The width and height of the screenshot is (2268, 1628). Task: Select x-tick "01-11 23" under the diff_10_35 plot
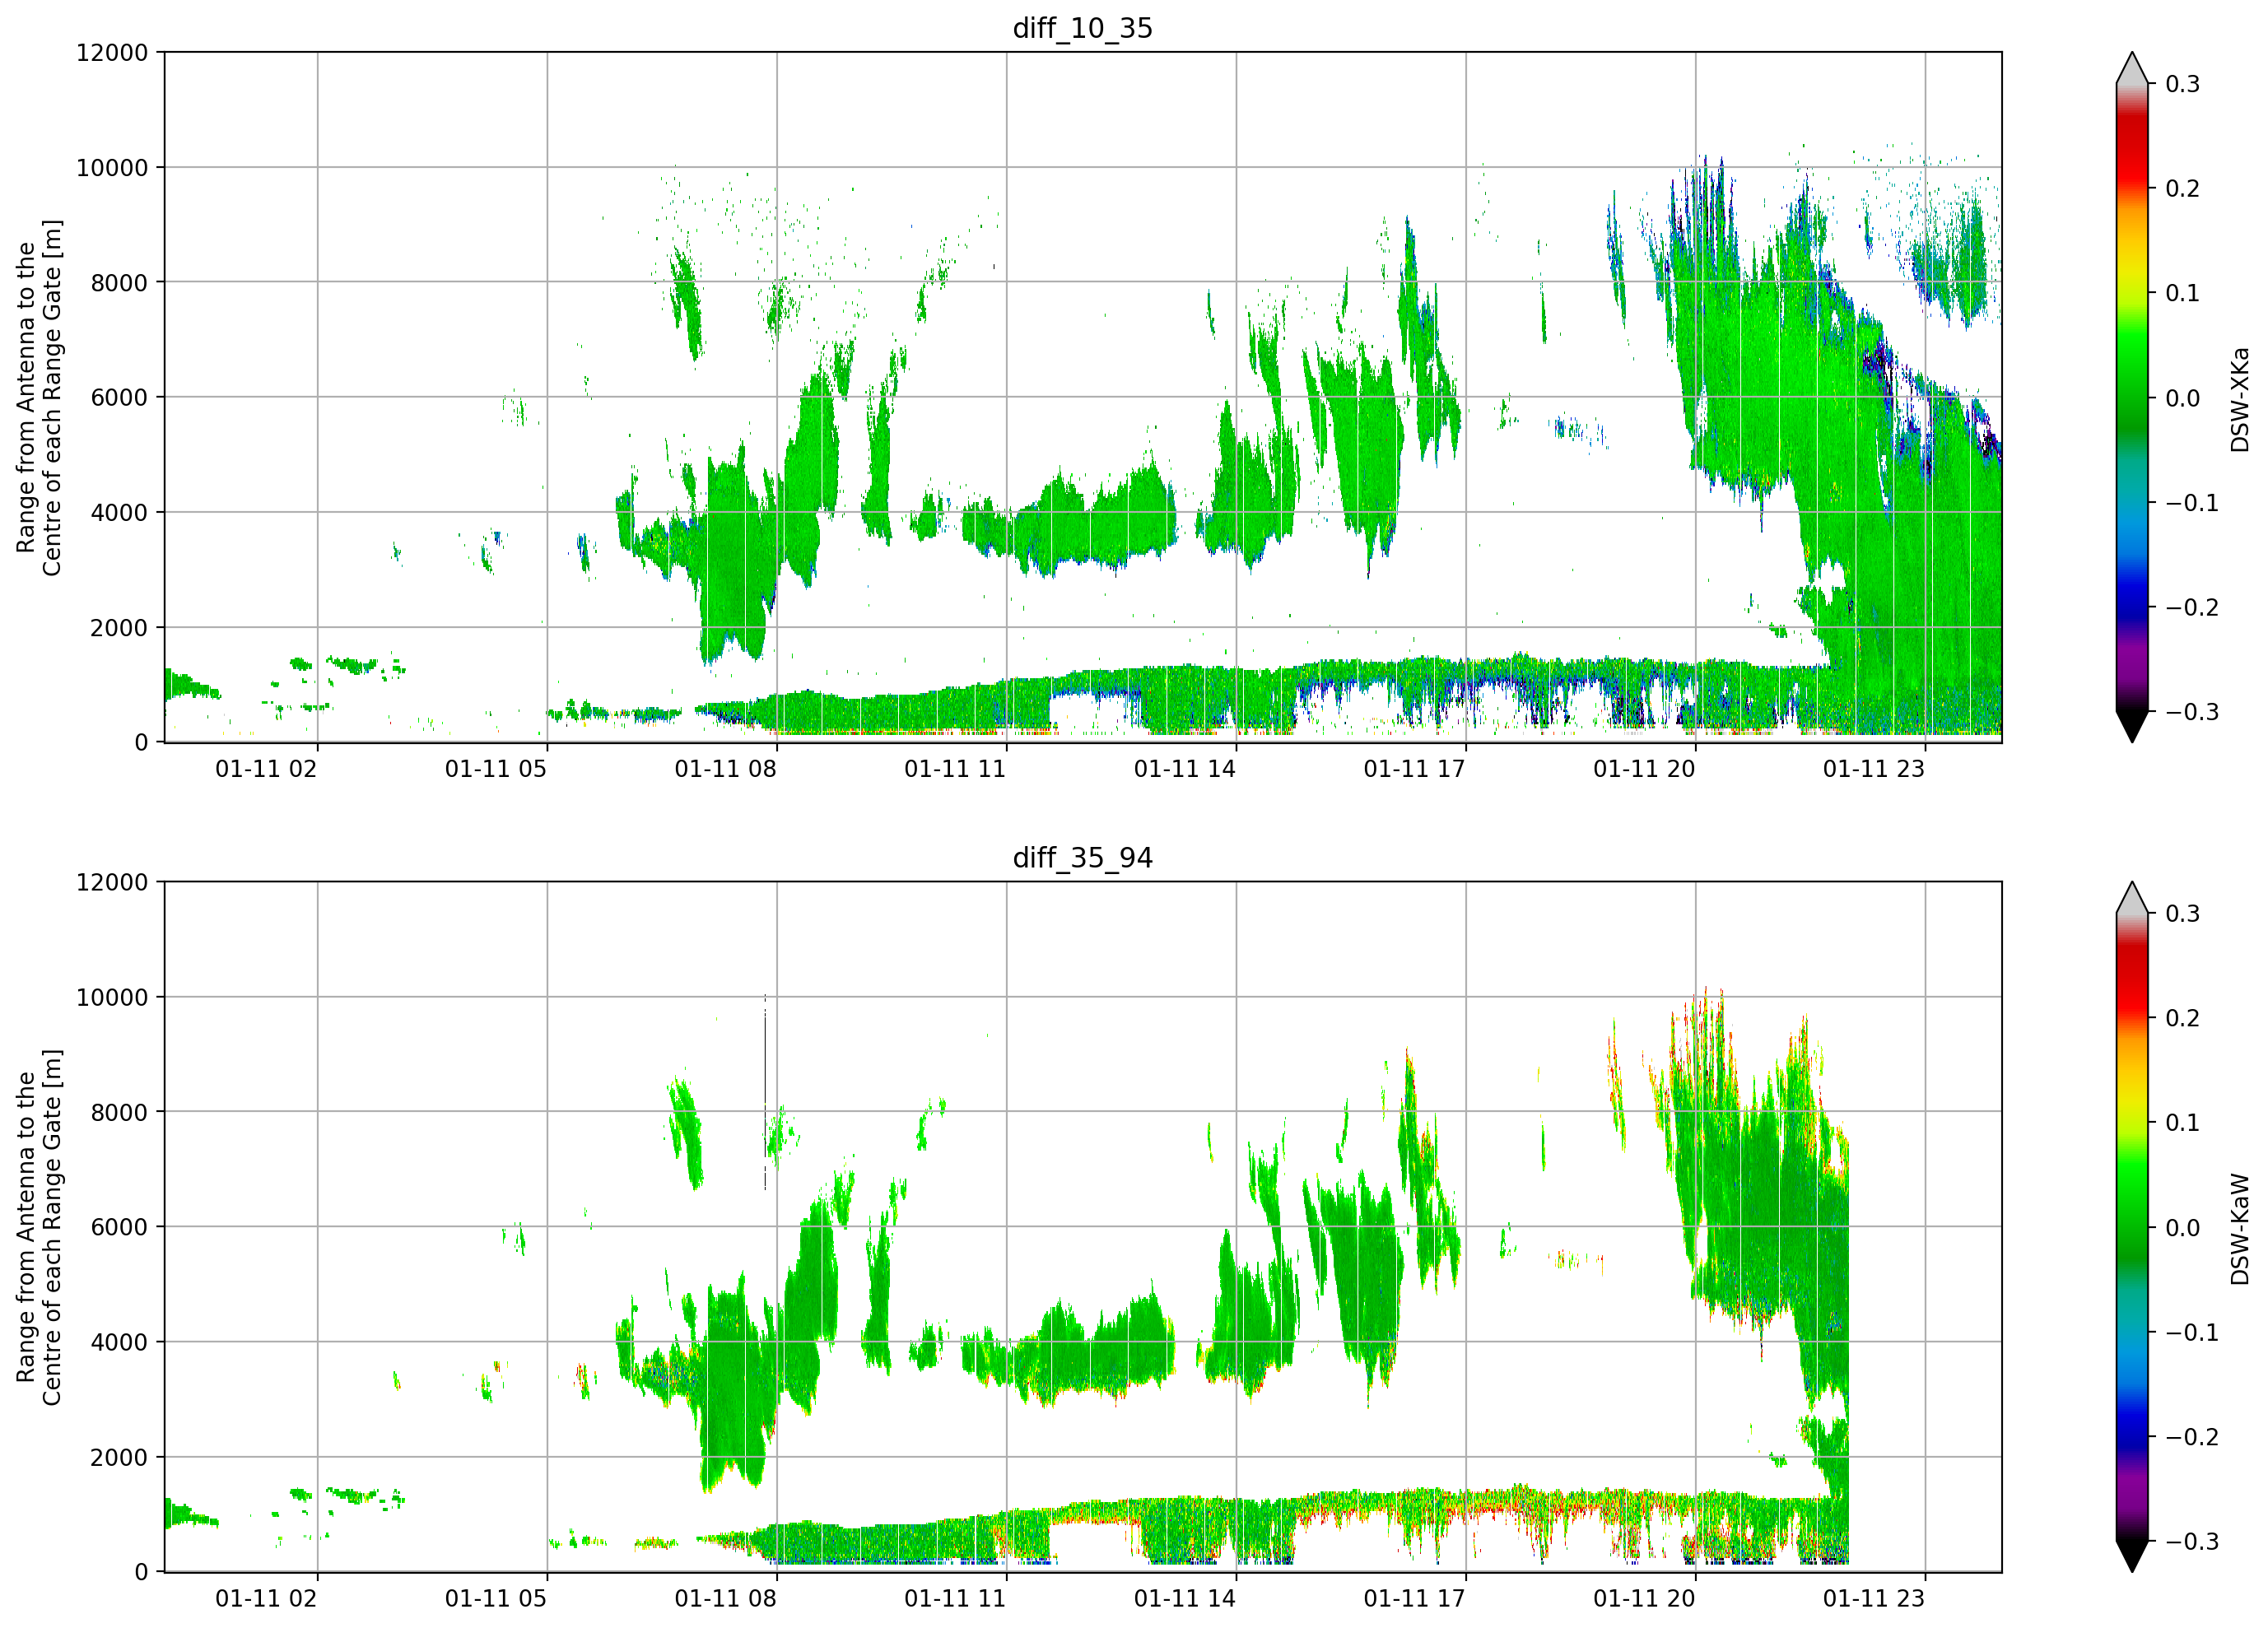(x=1874, y=769)
